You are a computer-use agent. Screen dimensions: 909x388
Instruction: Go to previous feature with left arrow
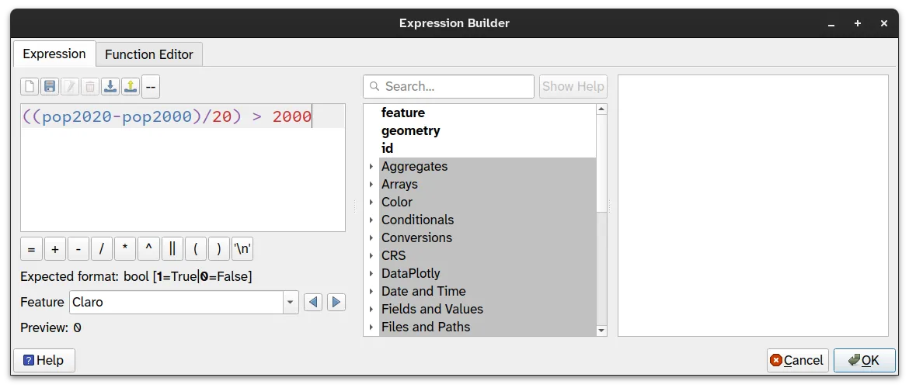313,302
